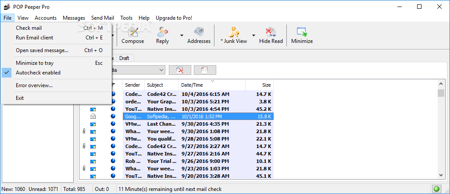Click the blue ball on the 9/30/2016 4:35 PM row
The height and width of the screenshot is (194, 450).
tap(113, 124)
